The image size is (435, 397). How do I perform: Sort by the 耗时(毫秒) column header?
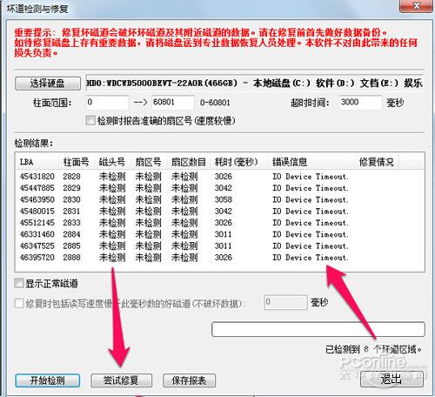(x=239, y=162)
